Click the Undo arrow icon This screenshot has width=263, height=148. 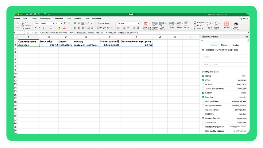coord(39,14)
